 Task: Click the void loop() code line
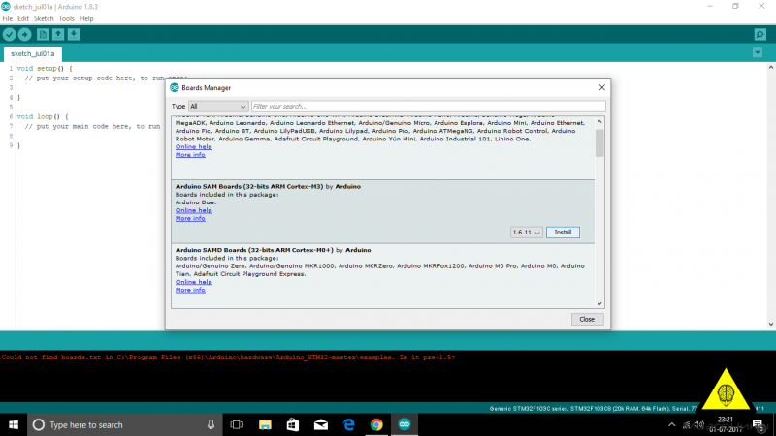[x=43, y=116]
